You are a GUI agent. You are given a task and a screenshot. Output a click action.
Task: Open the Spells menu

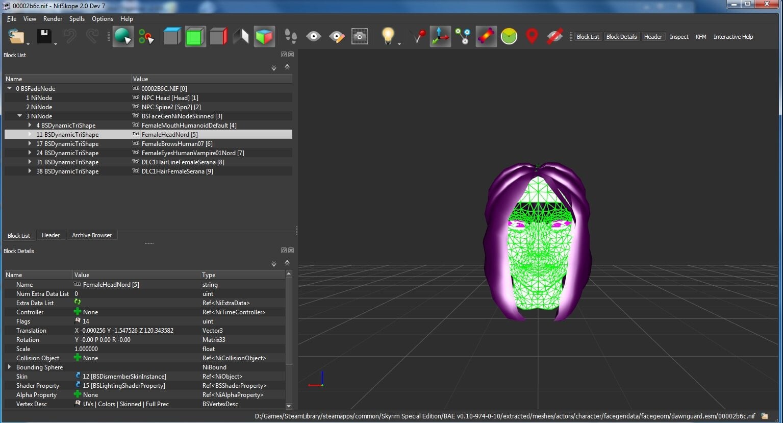click(x=77, y=19)
